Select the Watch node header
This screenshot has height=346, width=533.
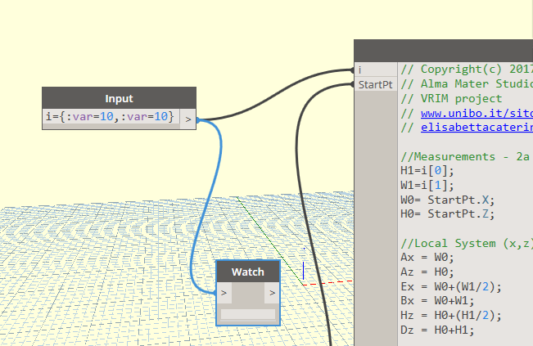tap(248, 272)
